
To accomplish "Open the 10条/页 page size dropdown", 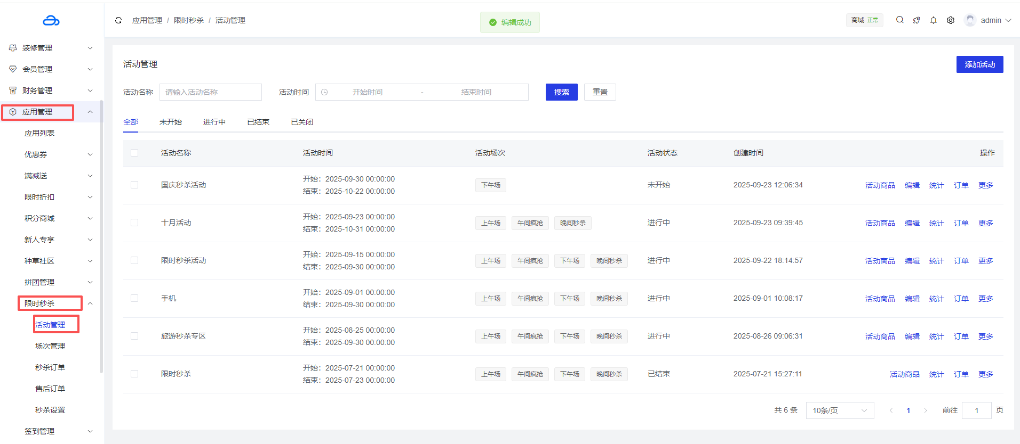I will [x=839, y=410].
